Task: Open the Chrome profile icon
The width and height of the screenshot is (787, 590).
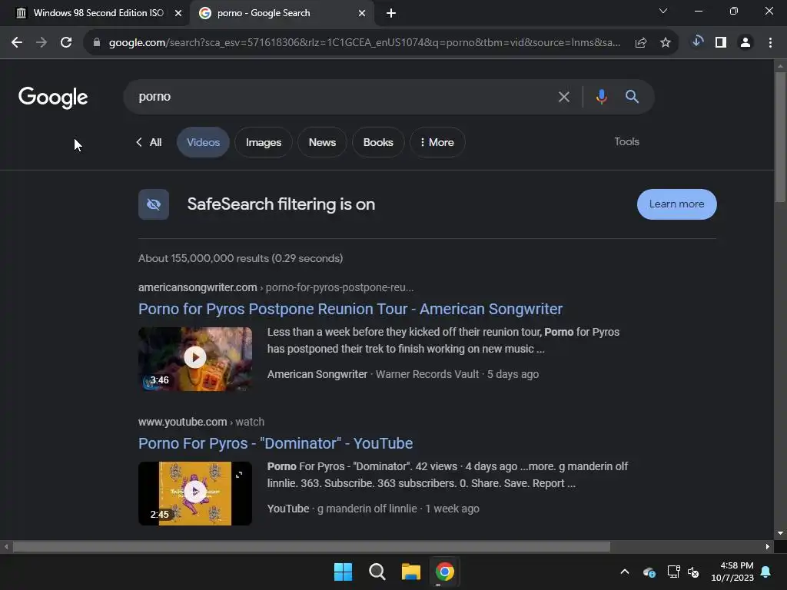Action: pyautogui.click(x=745, y=43)
